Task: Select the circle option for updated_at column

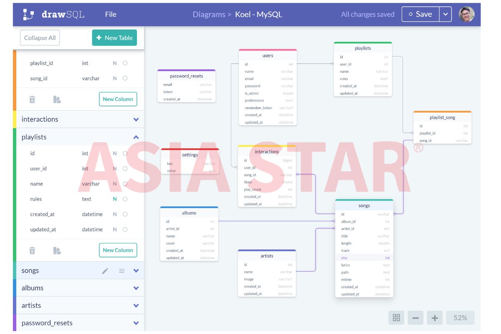Action: pos(125,229)
